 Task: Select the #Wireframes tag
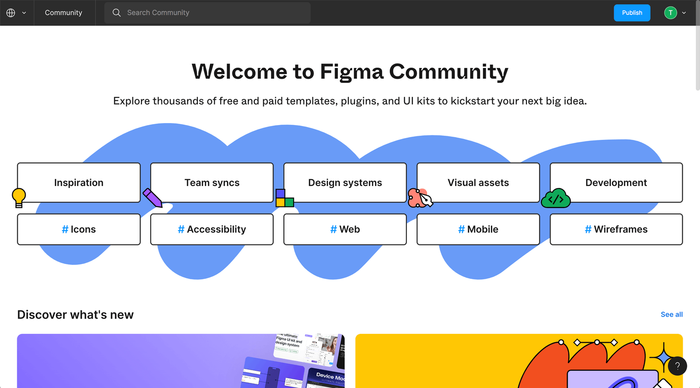tap(616, 229)
